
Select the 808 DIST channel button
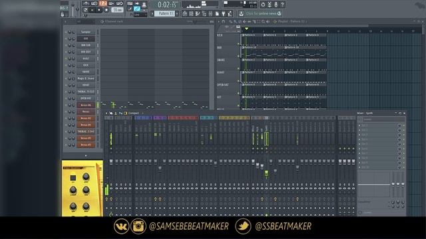[x=86, y=52]
